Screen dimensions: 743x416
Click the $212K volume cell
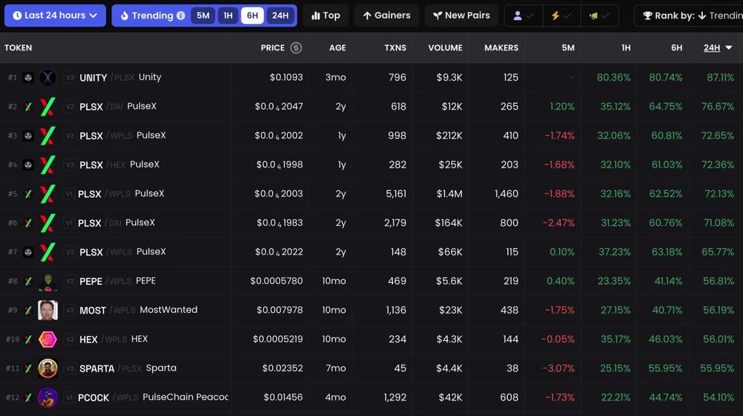click(x=449, y=135)
